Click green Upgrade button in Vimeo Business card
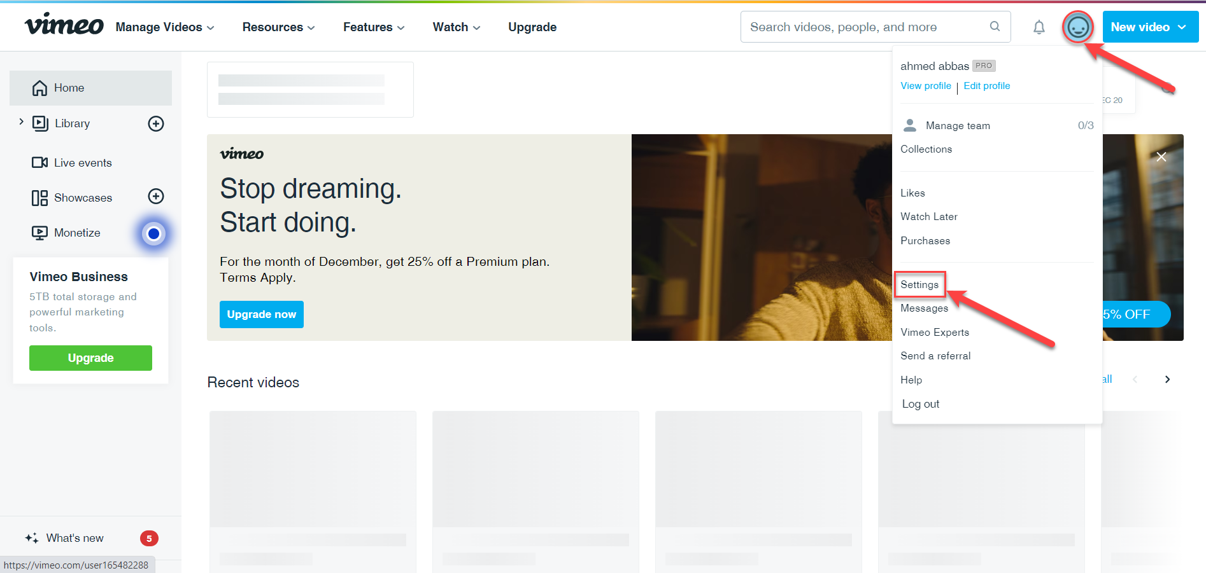The width and height of the screenshot is (1206, 573). (90, 358)
